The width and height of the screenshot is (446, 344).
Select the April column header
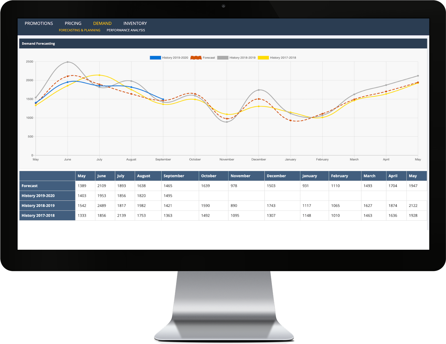click(x=396, y=176)
